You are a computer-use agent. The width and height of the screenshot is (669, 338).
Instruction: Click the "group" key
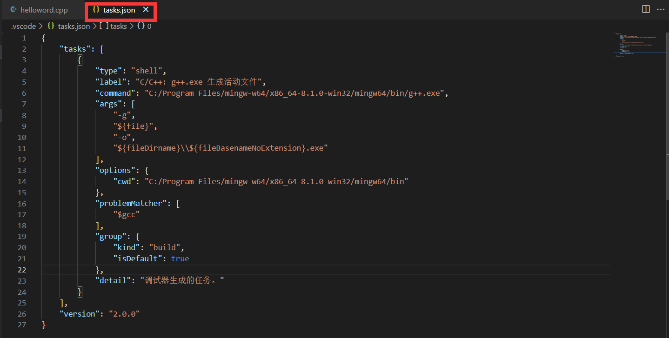click(111, 237)
